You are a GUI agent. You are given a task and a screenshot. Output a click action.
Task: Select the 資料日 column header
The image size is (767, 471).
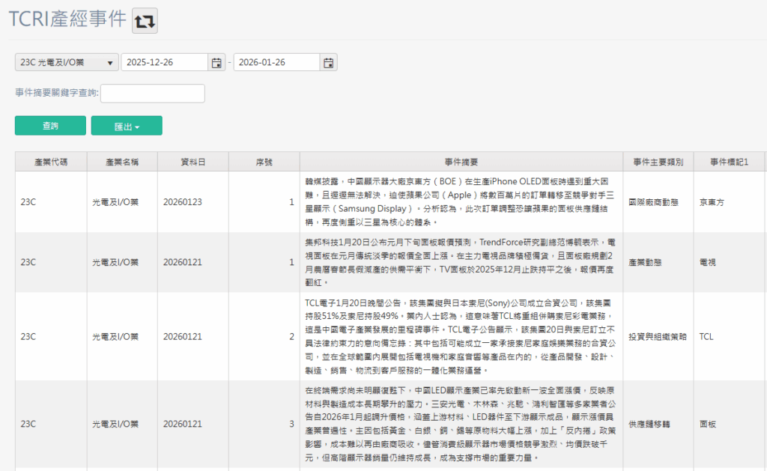[193, 161]
